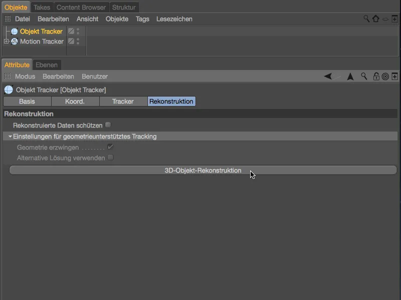Select the Attribute tab
401x300 pixels.
tap(17, 65)
